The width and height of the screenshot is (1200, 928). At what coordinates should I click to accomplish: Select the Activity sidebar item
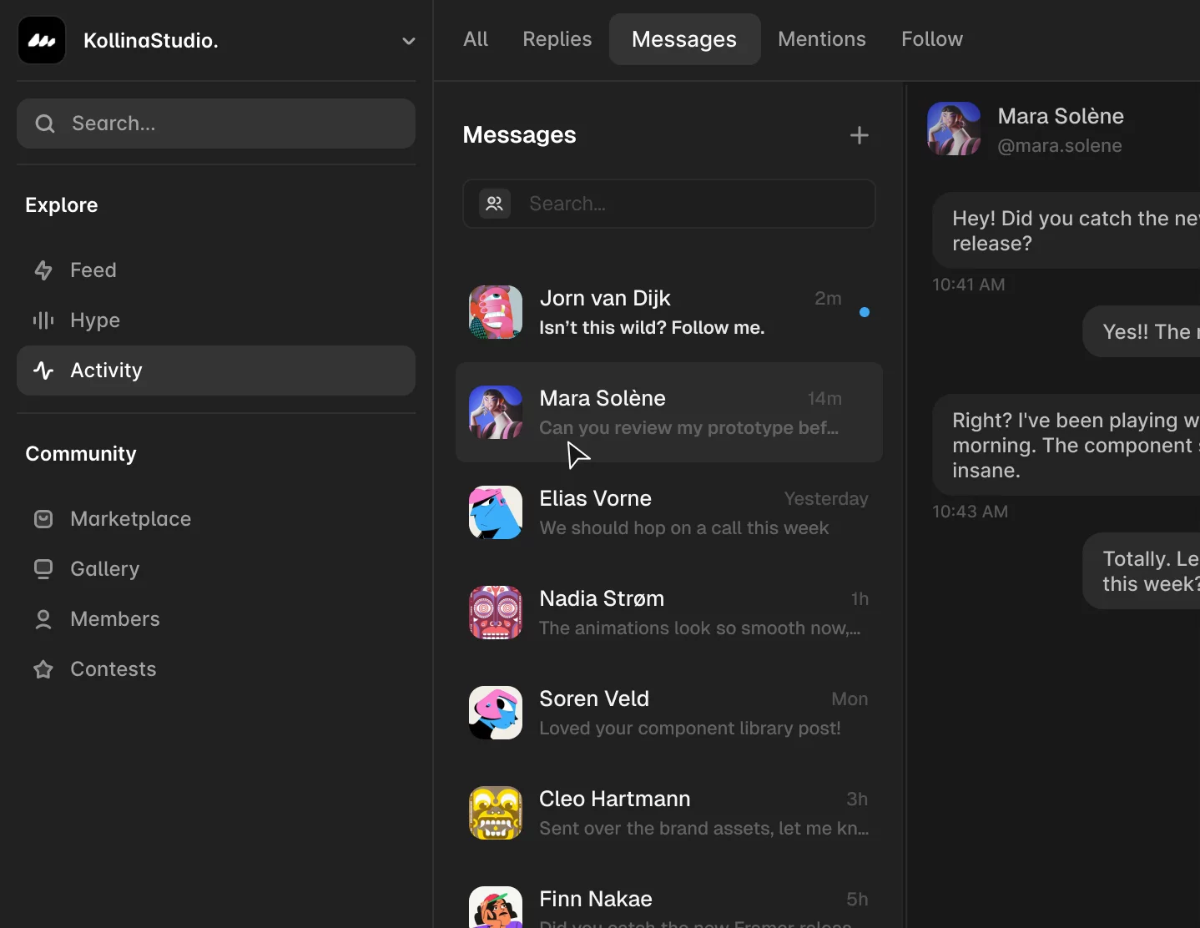[216, 371]
